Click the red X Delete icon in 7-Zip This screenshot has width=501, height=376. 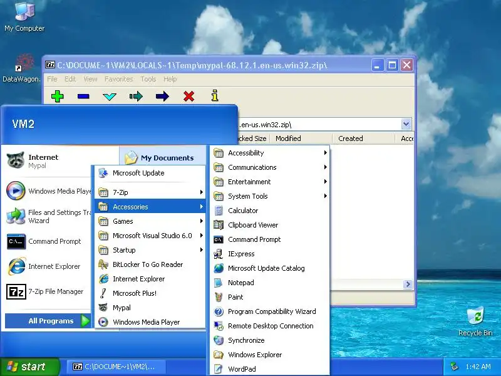click(189, 96)
